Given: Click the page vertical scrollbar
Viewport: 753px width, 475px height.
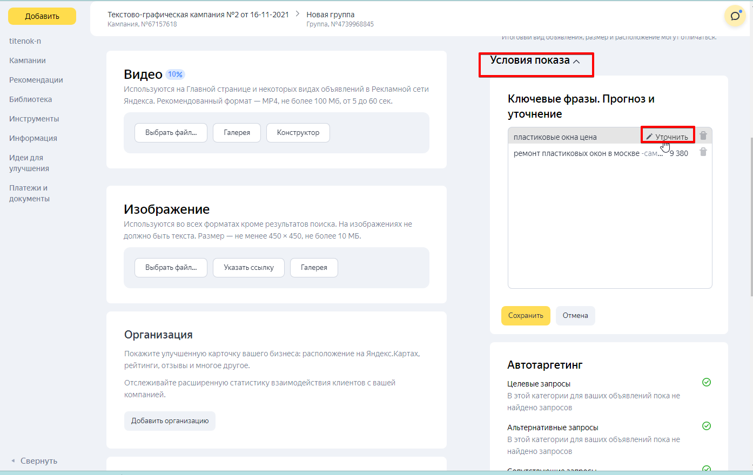Looking at the screenshot, I should pyautogui.click(x=751, y=216).
